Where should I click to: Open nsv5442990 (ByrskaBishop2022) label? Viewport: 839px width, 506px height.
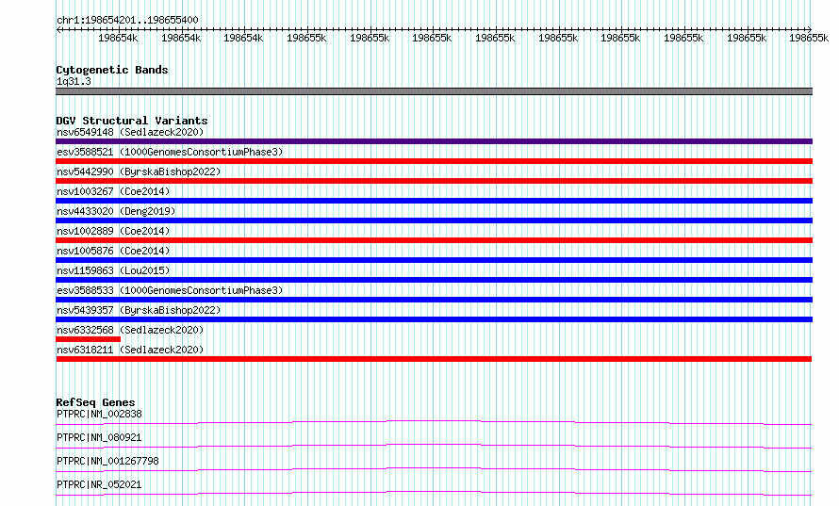click(139, 171)
